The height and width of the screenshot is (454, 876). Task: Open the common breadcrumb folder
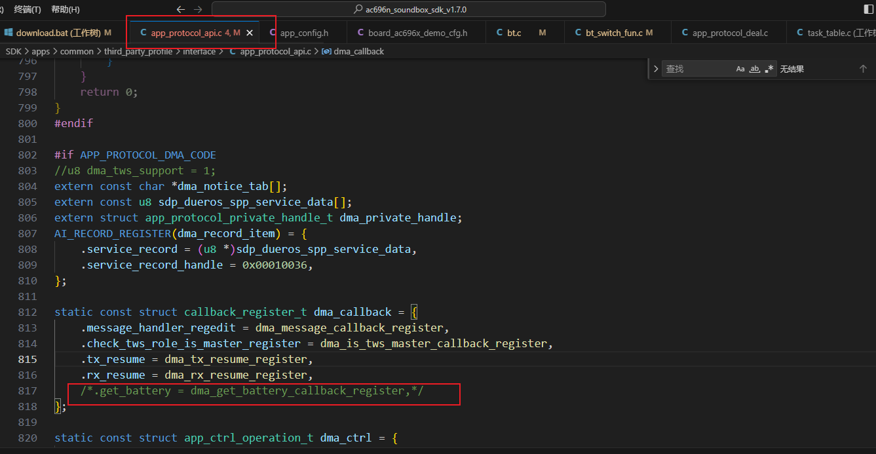[x=77, y=51]
